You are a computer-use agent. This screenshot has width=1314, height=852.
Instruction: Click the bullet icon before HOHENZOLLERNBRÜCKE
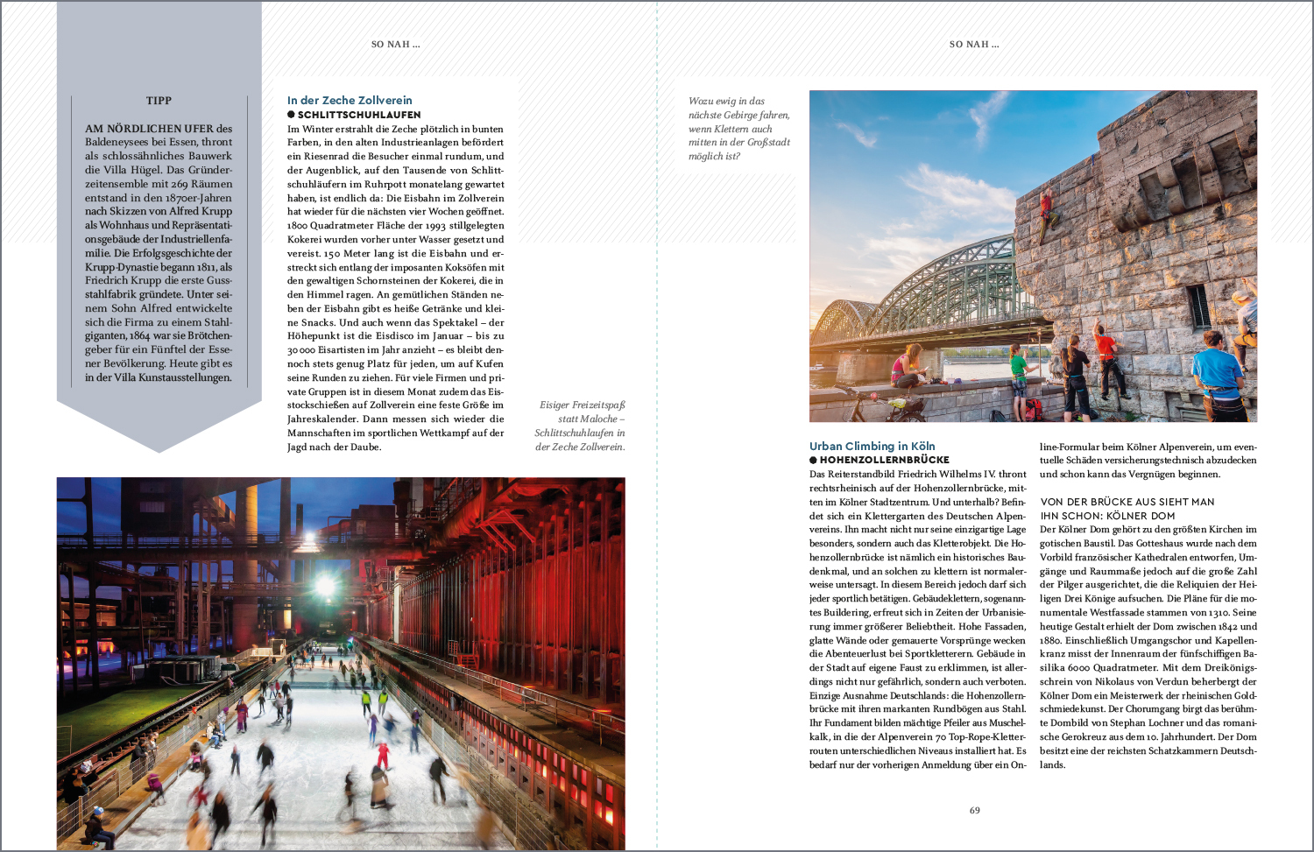pos(813,460)
